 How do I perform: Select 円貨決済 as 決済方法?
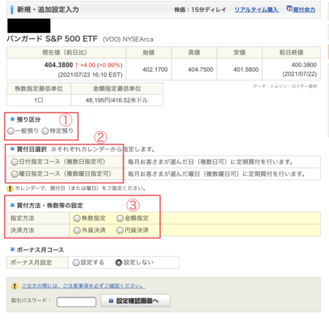(x=120, y=230)
